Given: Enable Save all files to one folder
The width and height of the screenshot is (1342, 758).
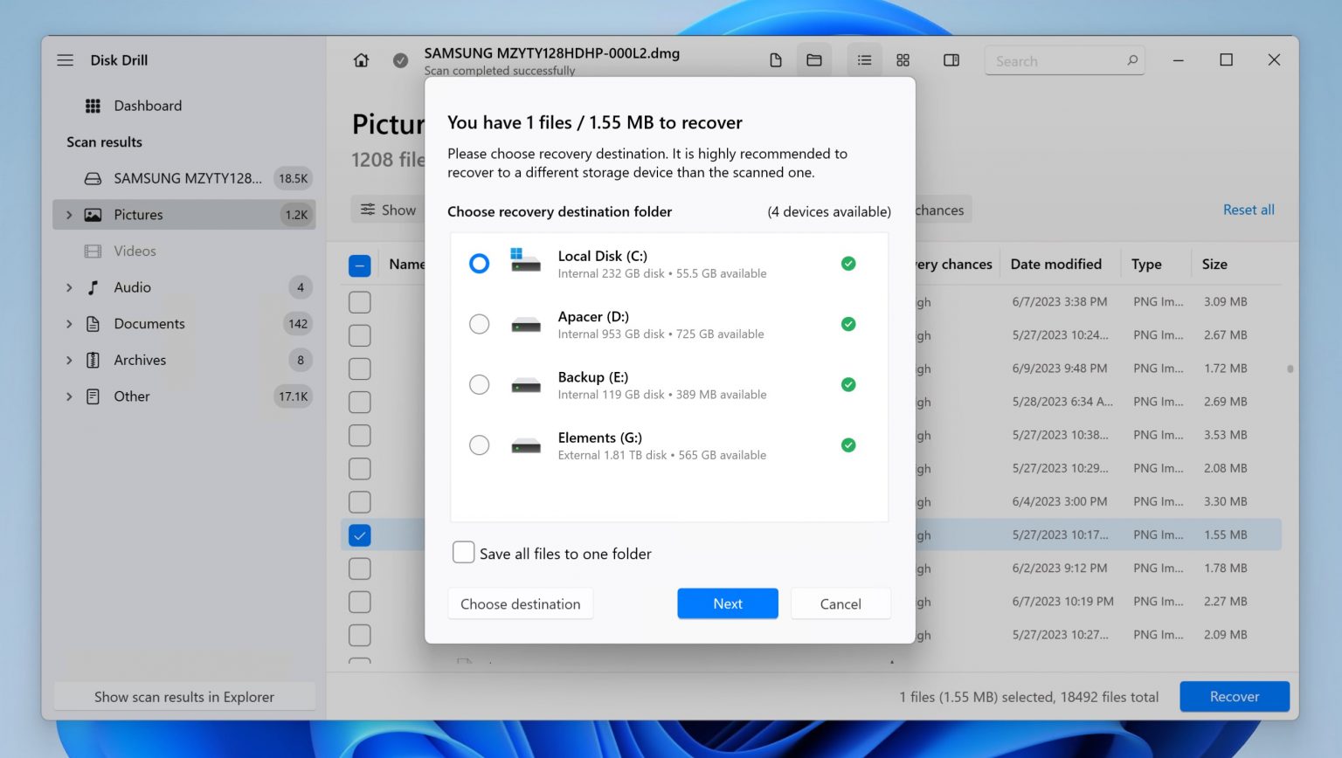Looking at the screenshot, I should coord(463,552).
